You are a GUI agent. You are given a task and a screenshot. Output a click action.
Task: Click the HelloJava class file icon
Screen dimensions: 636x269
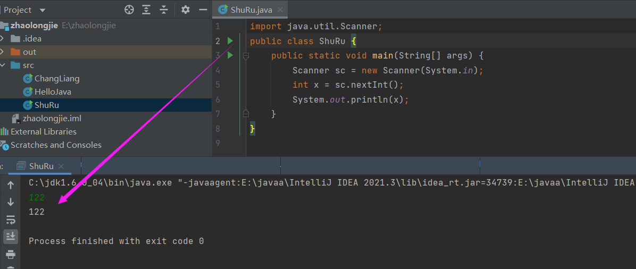(28, 91)
